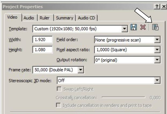This screenshot has height=114, width=167.
Task: Click the Crosstalk cancellation slider track
Action: 123,97
